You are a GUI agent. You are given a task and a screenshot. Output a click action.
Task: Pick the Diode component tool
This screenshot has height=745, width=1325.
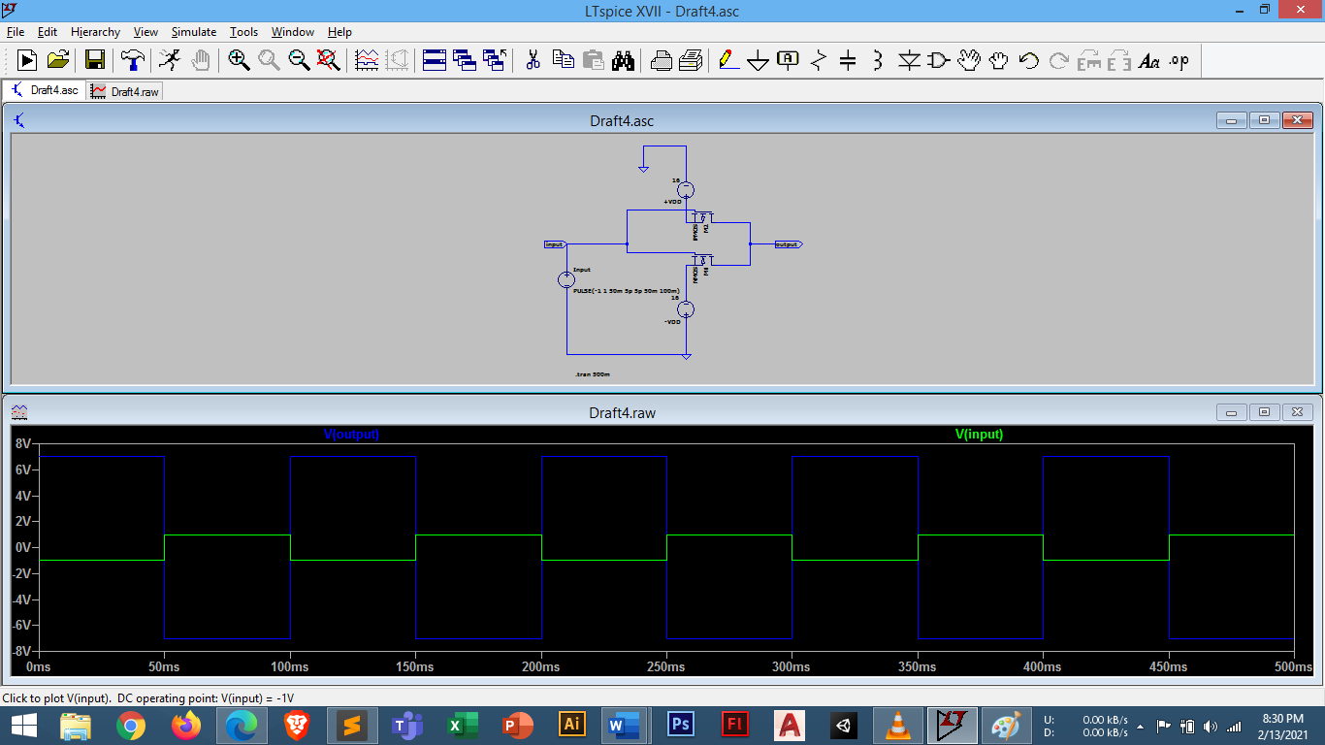(x=908, y=60)
